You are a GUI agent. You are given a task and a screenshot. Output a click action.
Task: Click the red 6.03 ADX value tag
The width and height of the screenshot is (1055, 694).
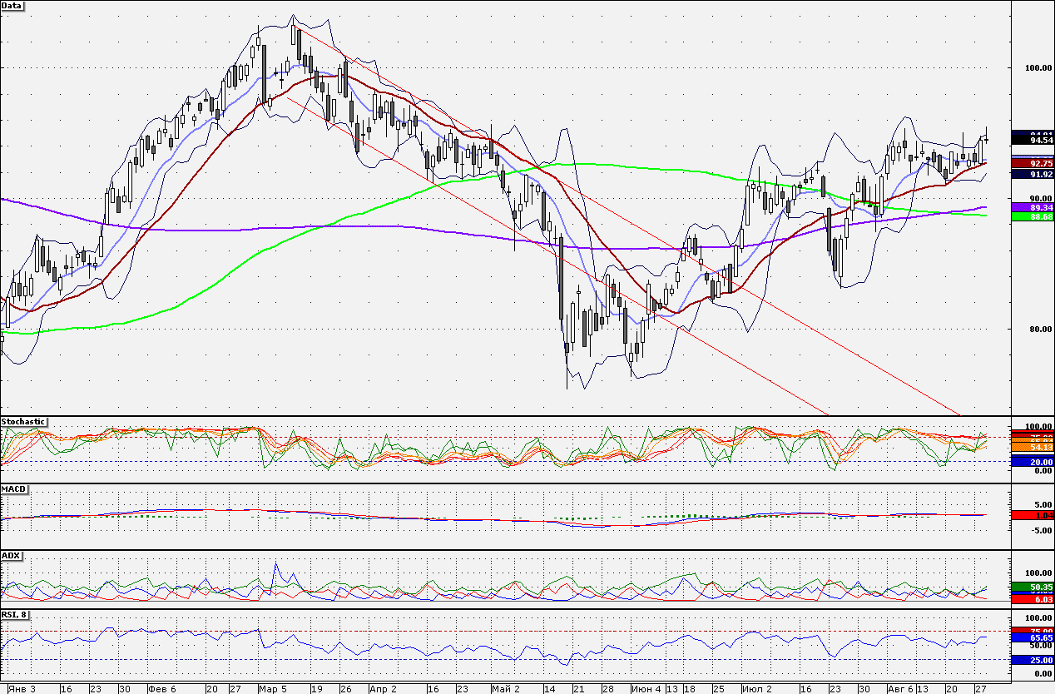[1033, 599]
